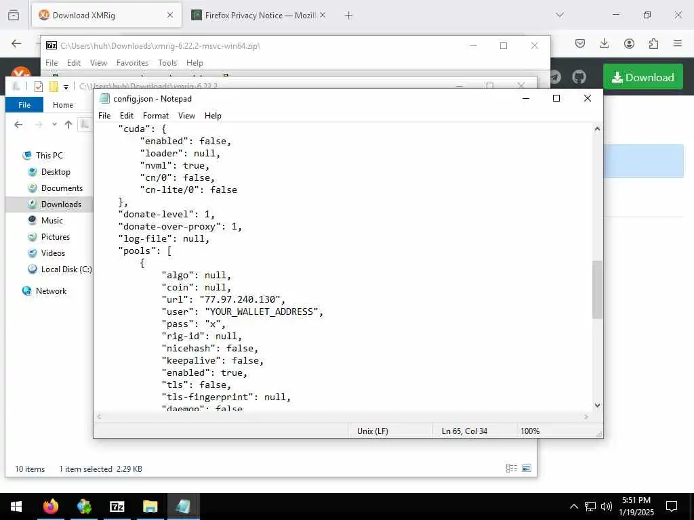The width and height of the screenshot is (694, 520).
Task: Click YOUR_WALLET_ADDRESS text in config
Action: pyautogui.click(x=261, y=311)
